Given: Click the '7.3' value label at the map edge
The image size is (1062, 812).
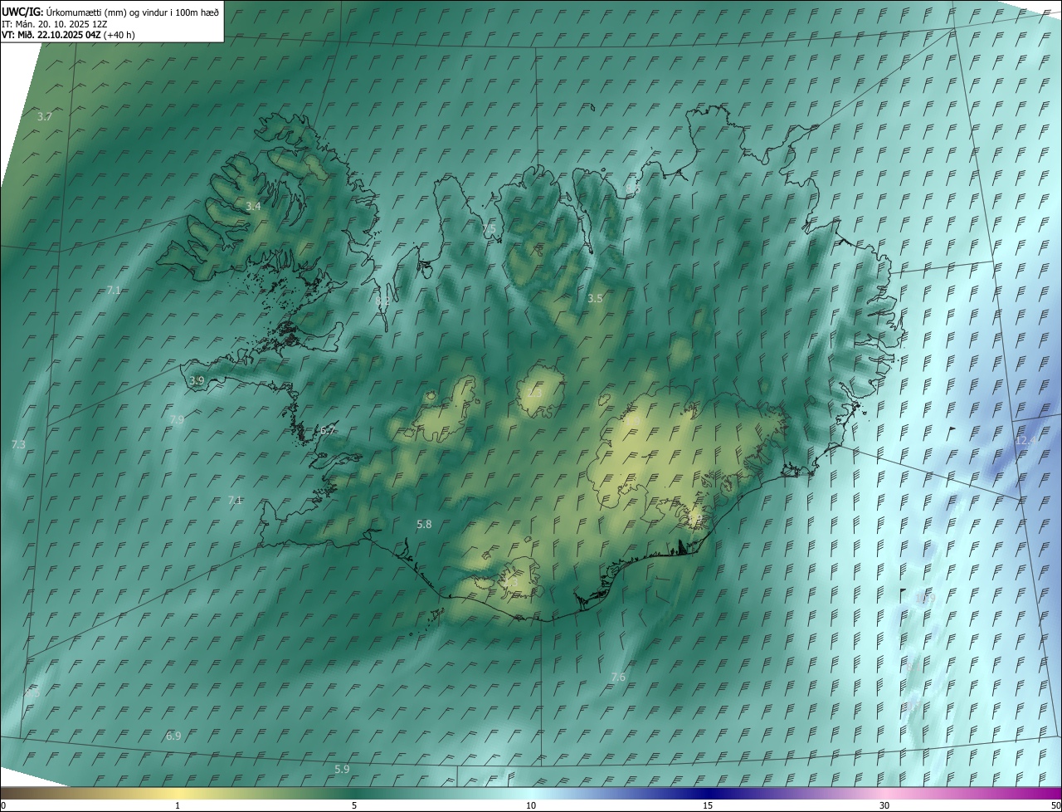Looking at the screenshot, I should 18,445.
